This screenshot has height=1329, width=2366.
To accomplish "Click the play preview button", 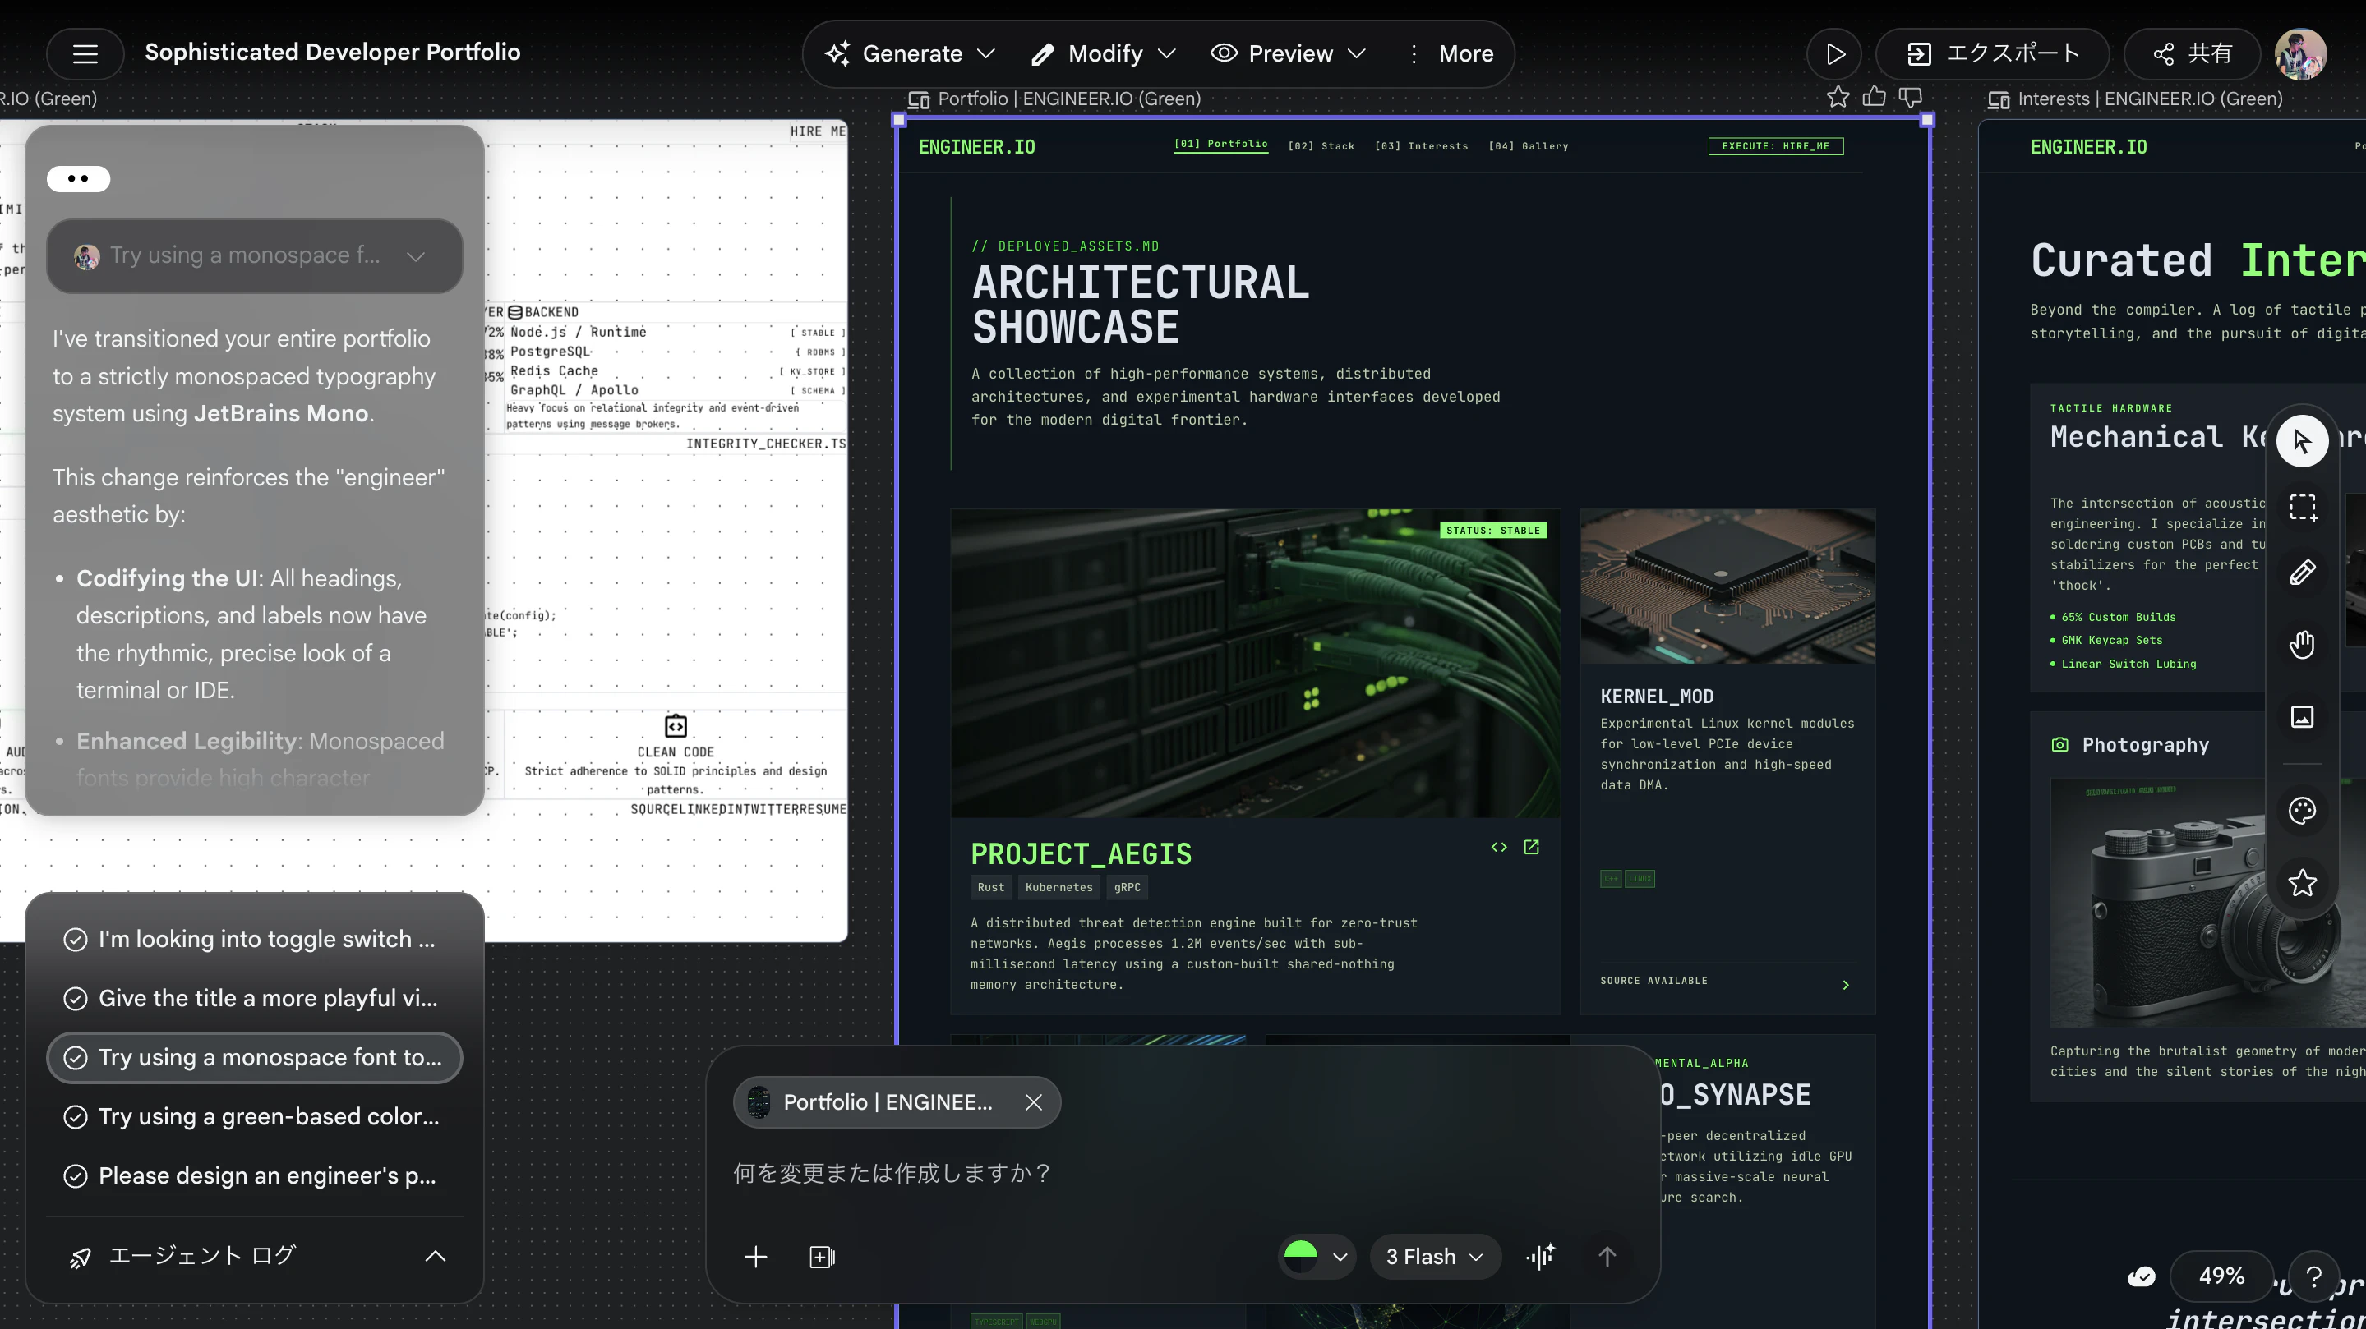I will pyautogui.click(x=1834, y=54).
